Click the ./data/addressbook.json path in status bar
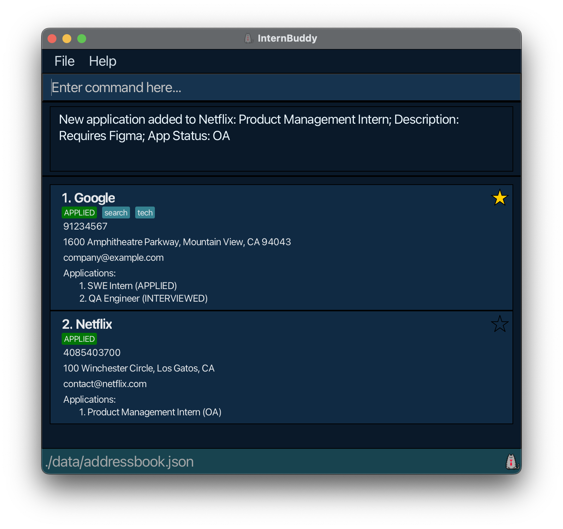The image size is (563, 529). pos(120,461)
